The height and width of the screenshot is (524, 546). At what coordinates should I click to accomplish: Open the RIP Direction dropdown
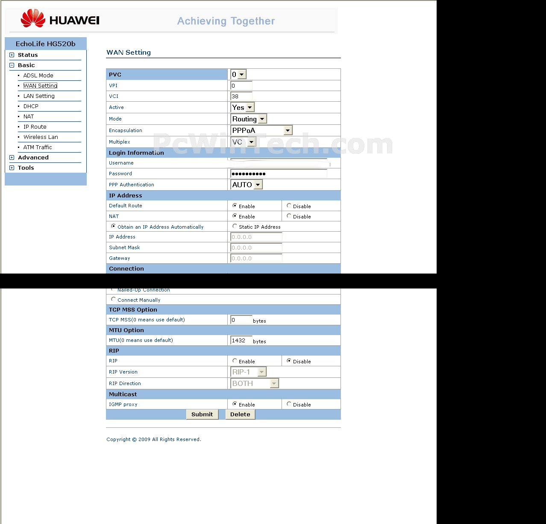pyautogui.click(x=255, y=383)
